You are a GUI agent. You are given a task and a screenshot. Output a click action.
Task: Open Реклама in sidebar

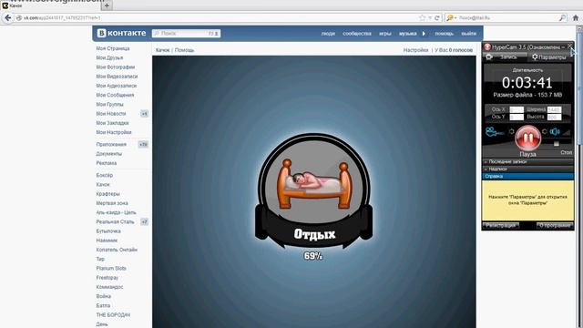pos(107,163)
